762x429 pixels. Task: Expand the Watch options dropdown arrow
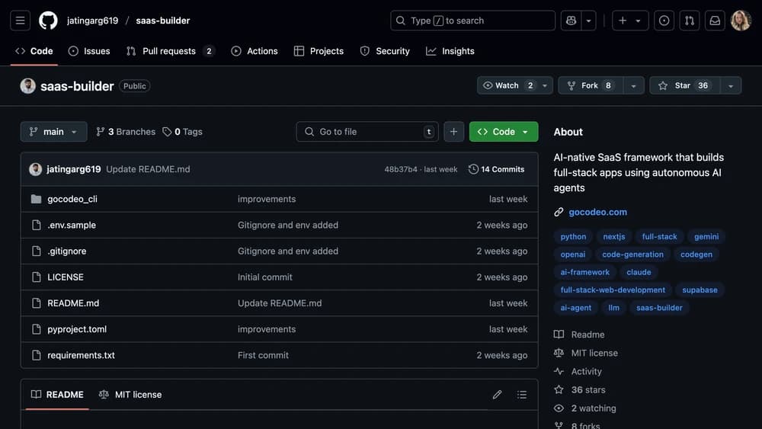pos(545,85)
